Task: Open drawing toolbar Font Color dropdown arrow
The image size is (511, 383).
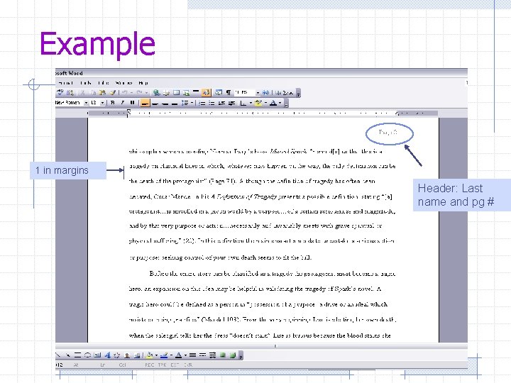Action: [186, 355]
